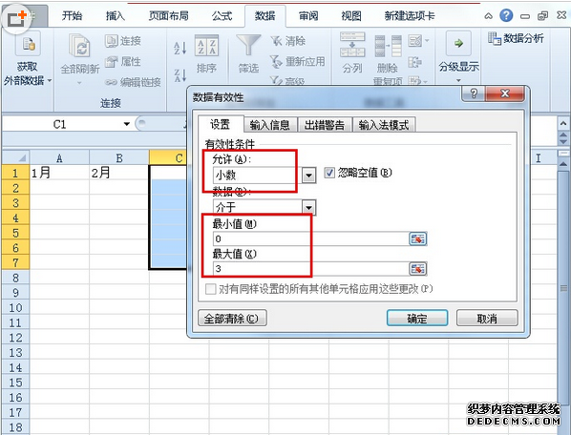Open the Name Box dropdown arrow
Screen dimensions: 571x435
[x=126, y=124]
